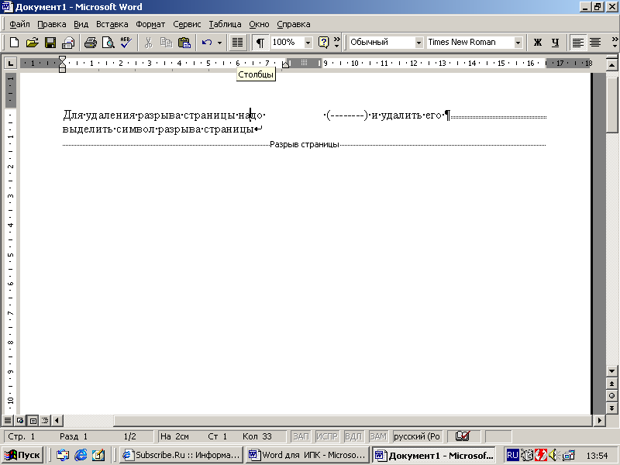Image resolution: width=620 pixels, height=465 pixels.
Task: Go to next page double-arrow button
Action: click(611, 408)
